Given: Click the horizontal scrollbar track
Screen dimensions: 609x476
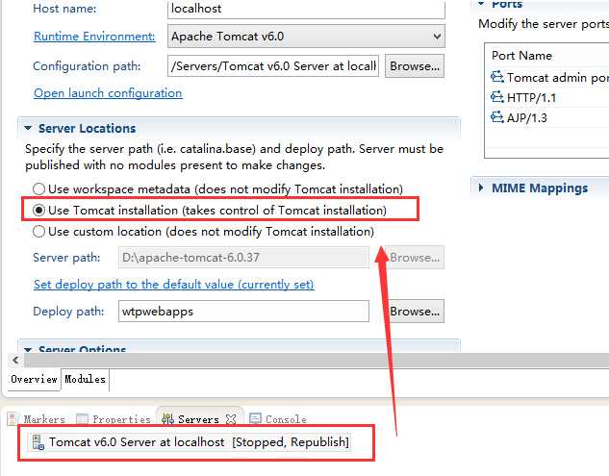Looking at the screenshot, I should pos(317,360).
